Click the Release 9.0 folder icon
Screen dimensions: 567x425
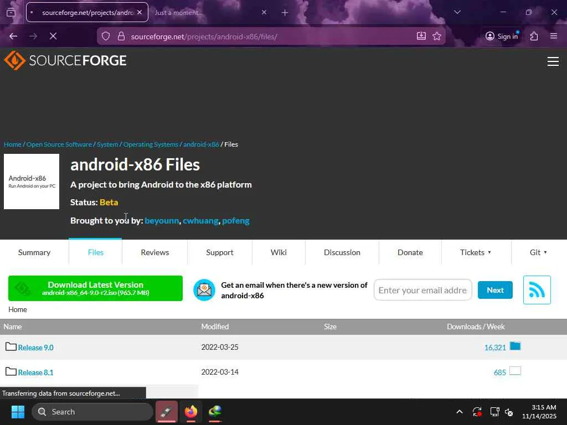(11, 346)
